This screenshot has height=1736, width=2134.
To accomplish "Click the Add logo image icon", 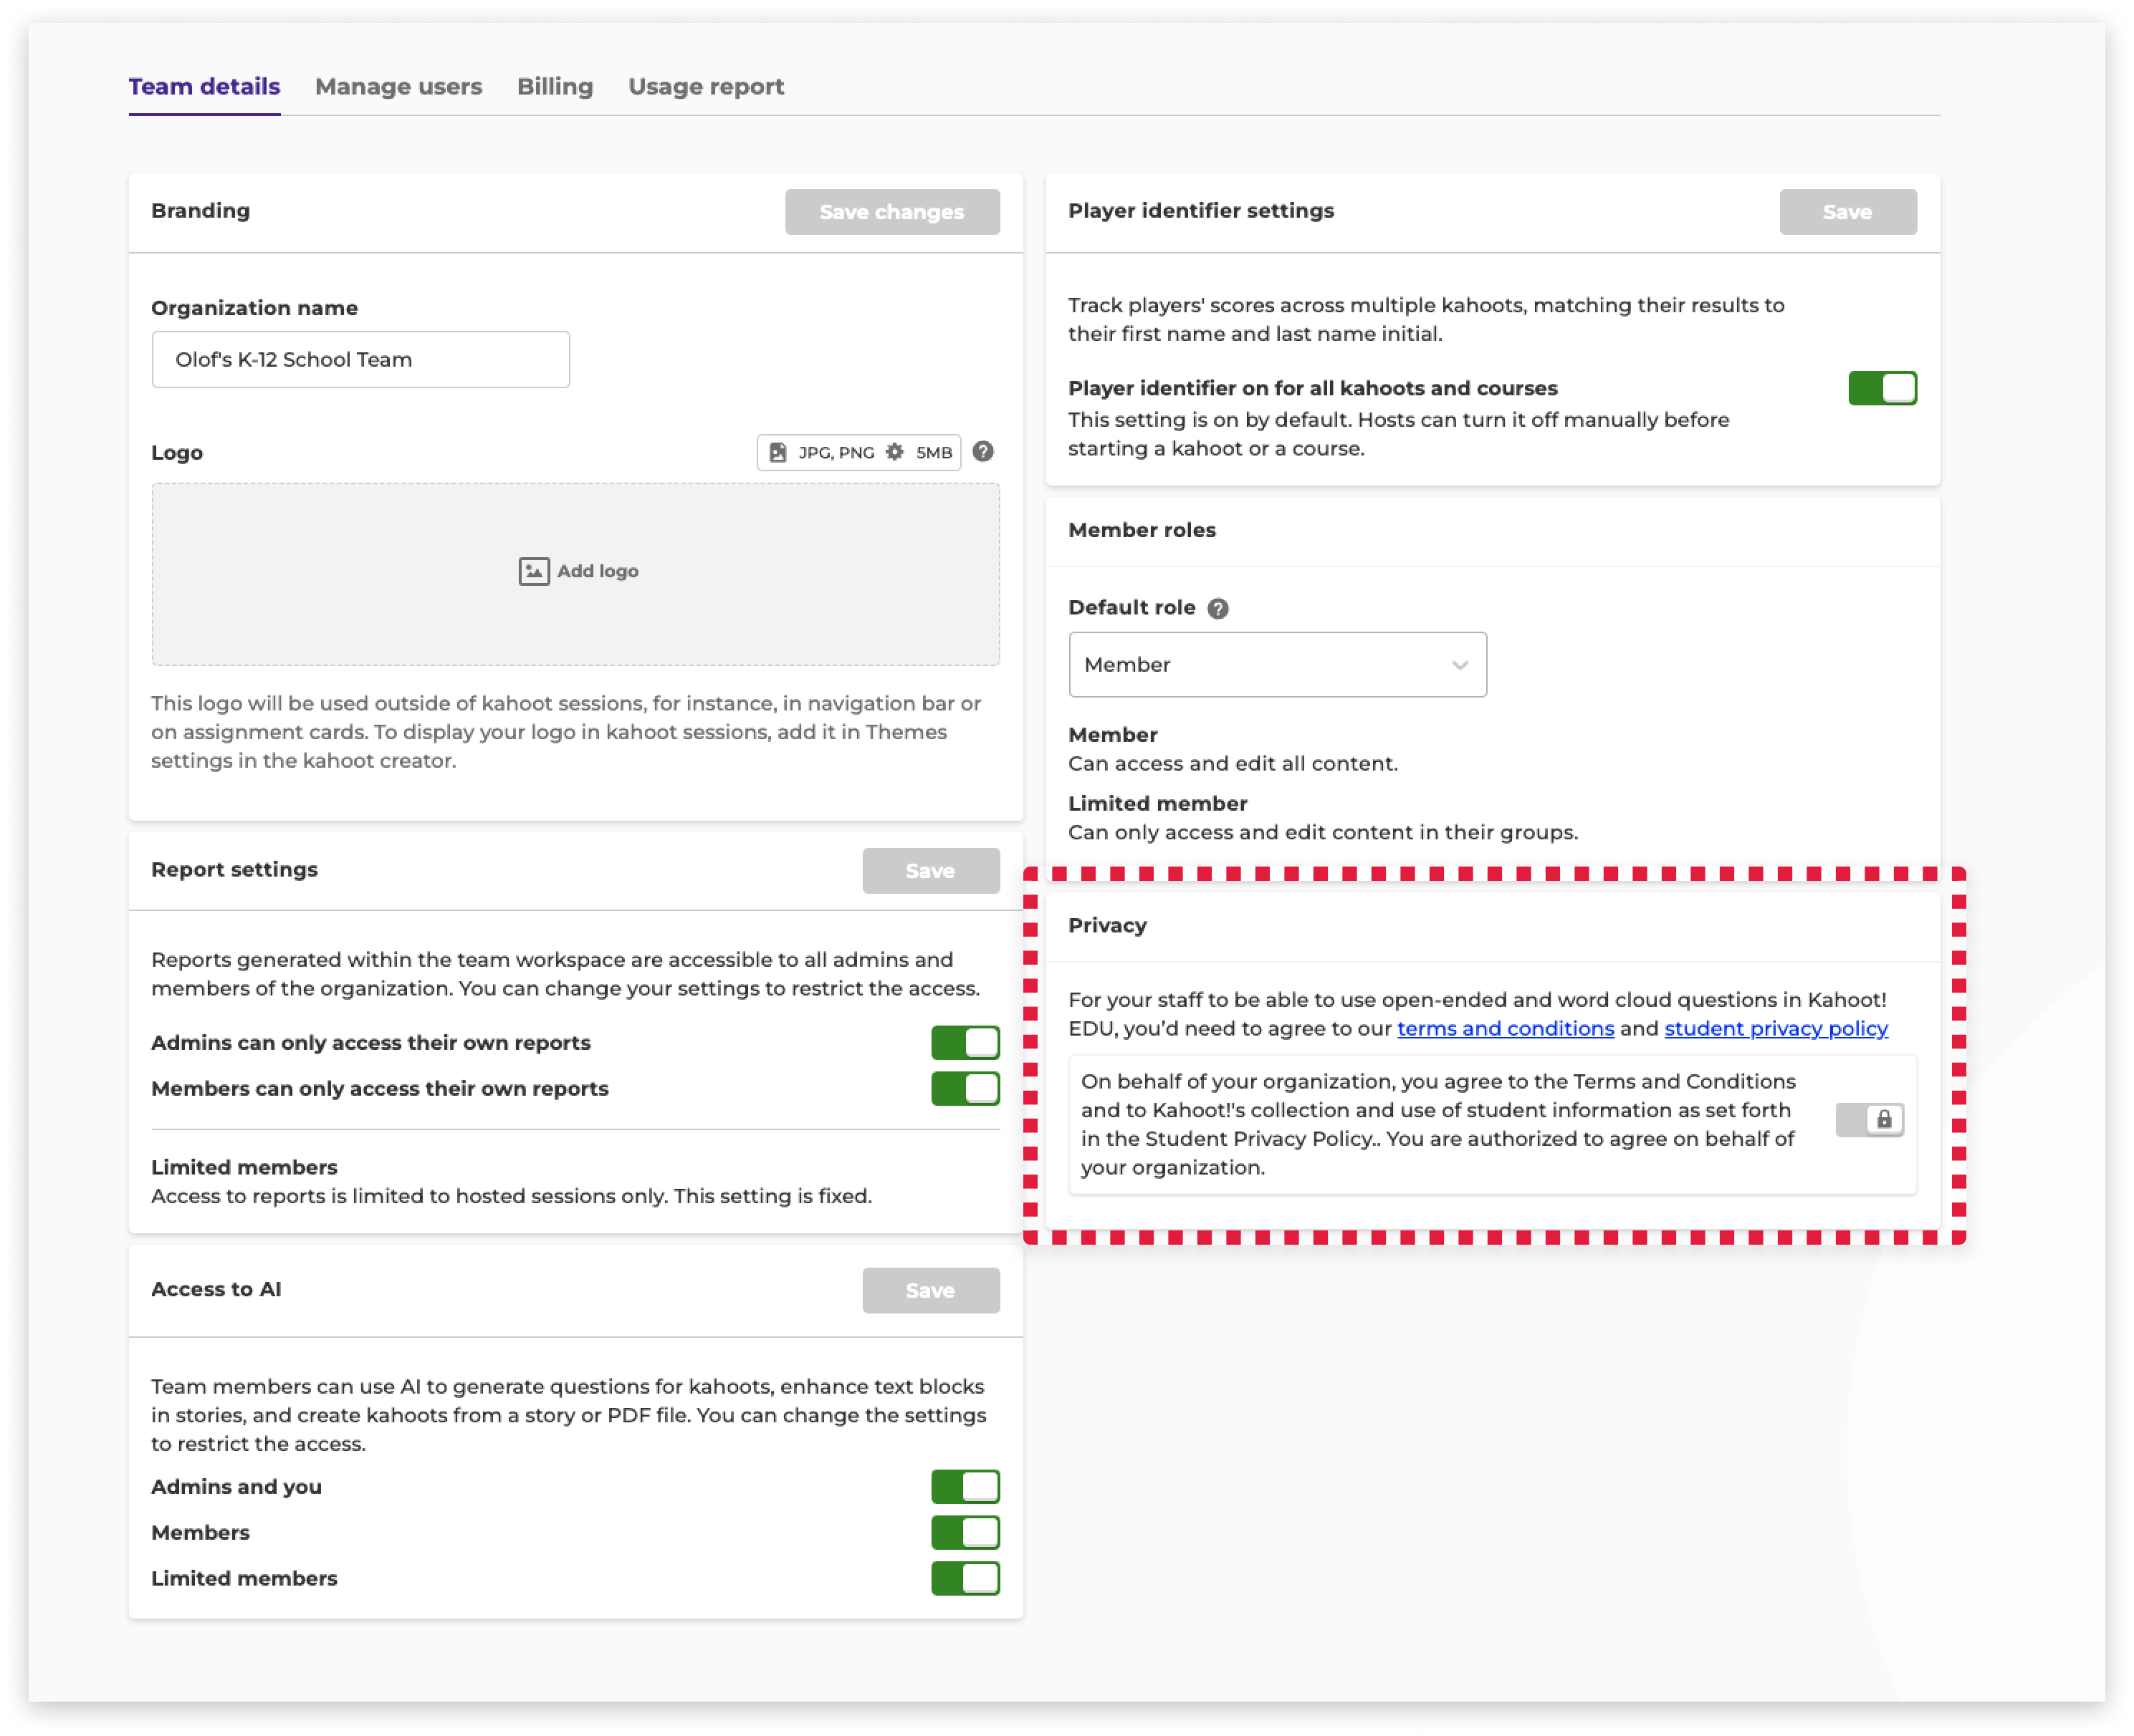I will [533, 571].
